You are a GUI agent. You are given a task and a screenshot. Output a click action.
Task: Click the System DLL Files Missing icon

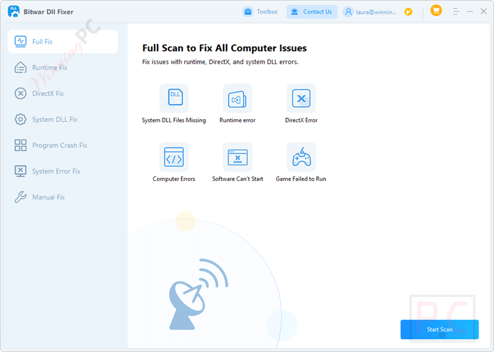(174, 98)
